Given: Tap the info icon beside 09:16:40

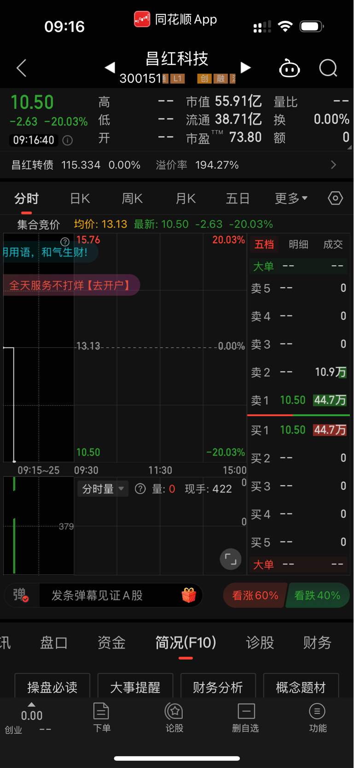Looking at the screenshot, I should click(x=68, y=140).
